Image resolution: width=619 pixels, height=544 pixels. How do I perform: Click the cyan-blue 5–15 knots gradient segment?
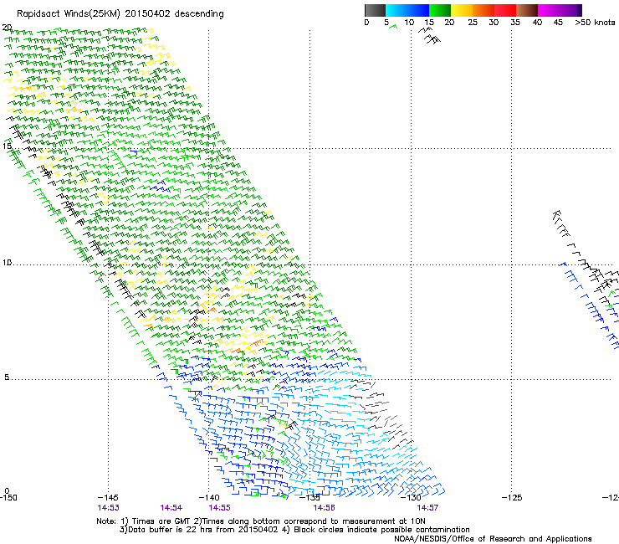407,10
